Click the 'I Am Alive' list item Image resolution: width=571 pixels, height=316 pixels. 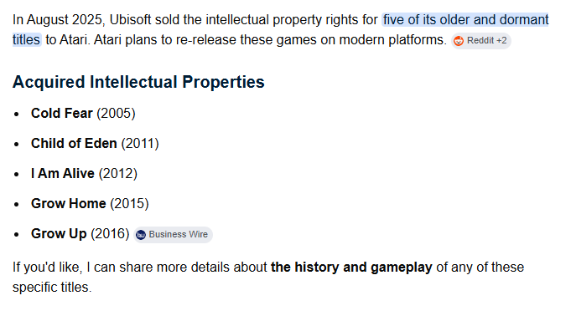tap(84, 174)
